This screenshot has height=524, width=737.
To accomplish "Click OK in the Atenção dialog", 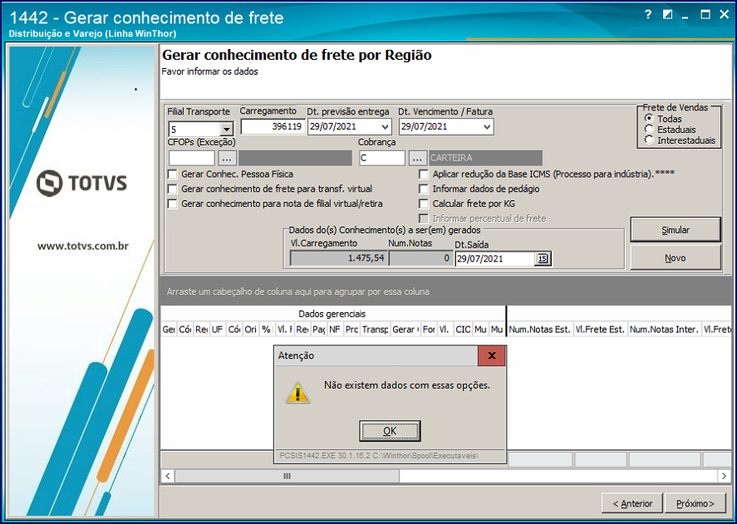I will (390, 431).
